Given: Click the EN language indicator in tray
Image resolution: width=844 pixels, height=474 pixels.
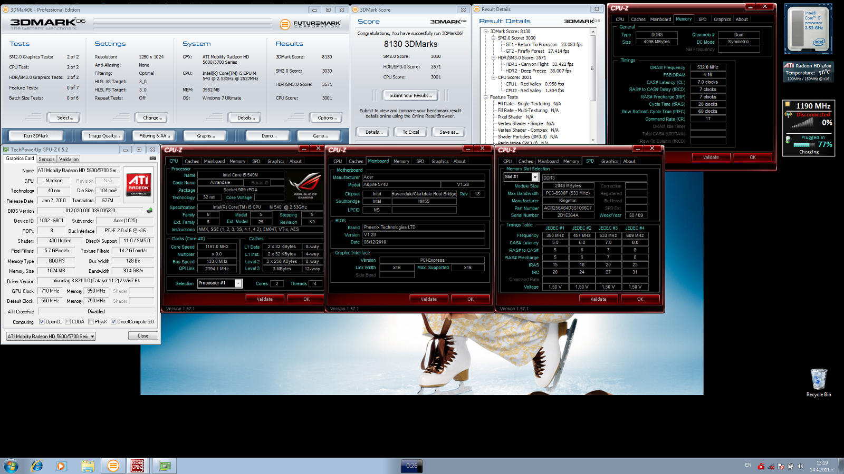Looking at the screenshot, I should (x=748, y=465).
